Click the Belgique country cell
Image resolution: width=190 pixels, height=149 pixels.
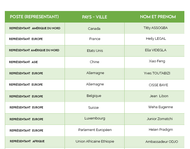[94, 96]
